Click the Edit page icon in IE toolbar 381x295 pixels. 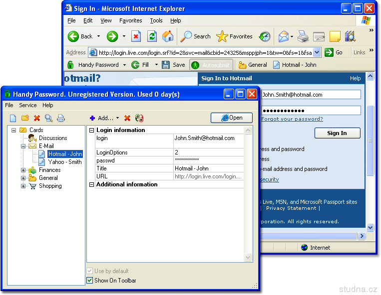coord(319,36)
